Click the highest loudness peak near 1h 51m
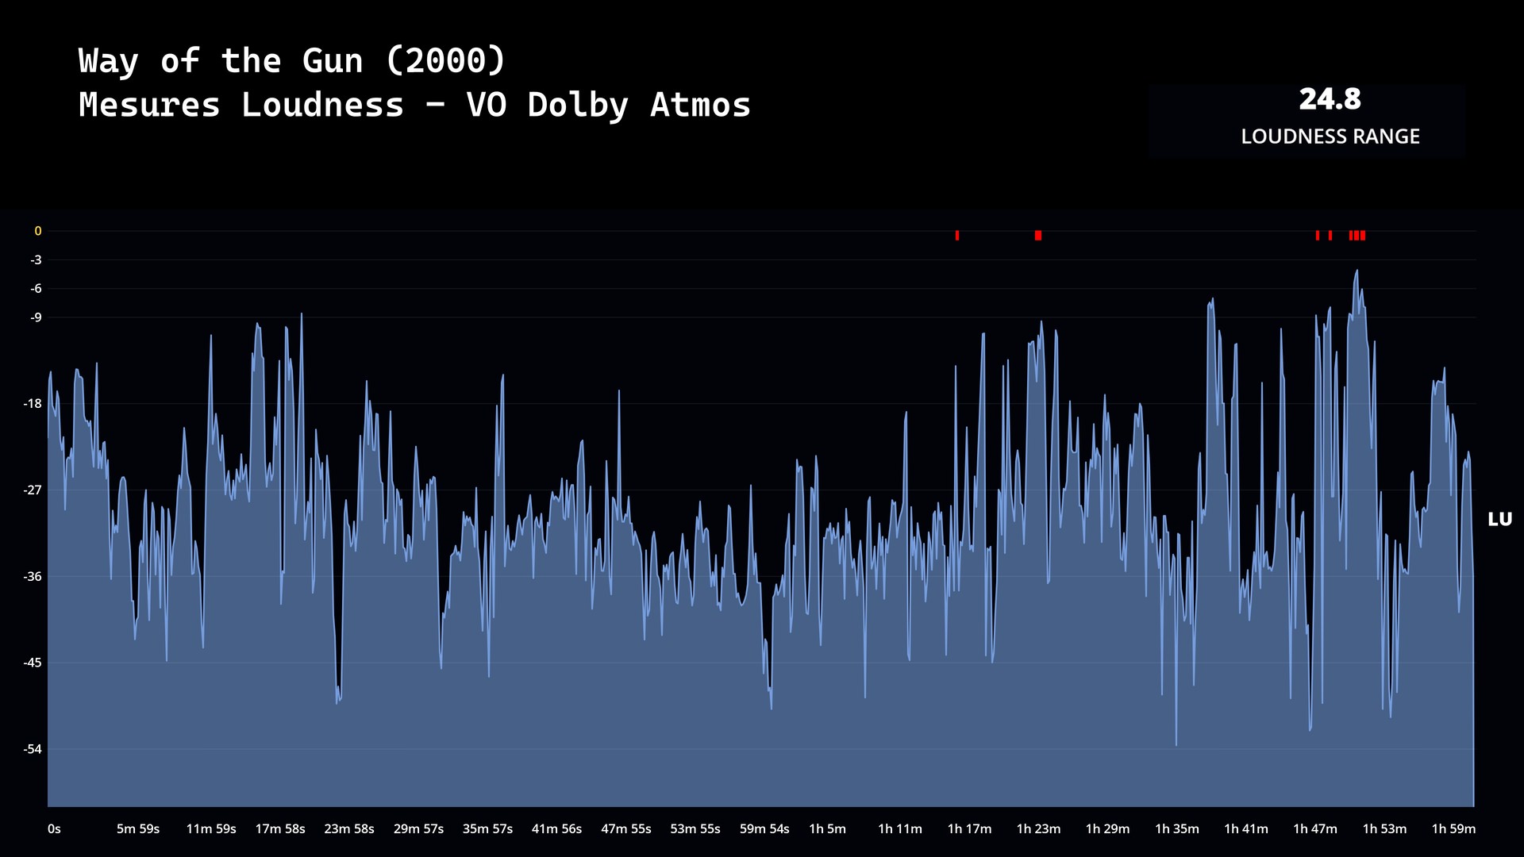Screen dimensions: 1524x857 (1357, 271)
